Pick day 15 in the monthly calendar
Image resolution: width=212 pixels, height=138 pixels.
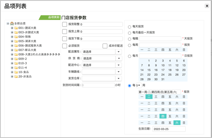coord(149,70)
